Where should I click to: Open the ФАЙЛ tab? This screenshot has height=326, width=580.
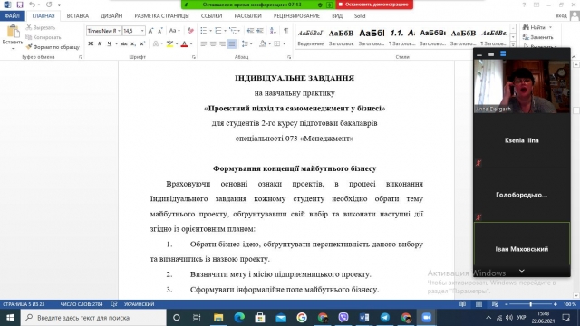pyautogui.click(x=12, y=16)
